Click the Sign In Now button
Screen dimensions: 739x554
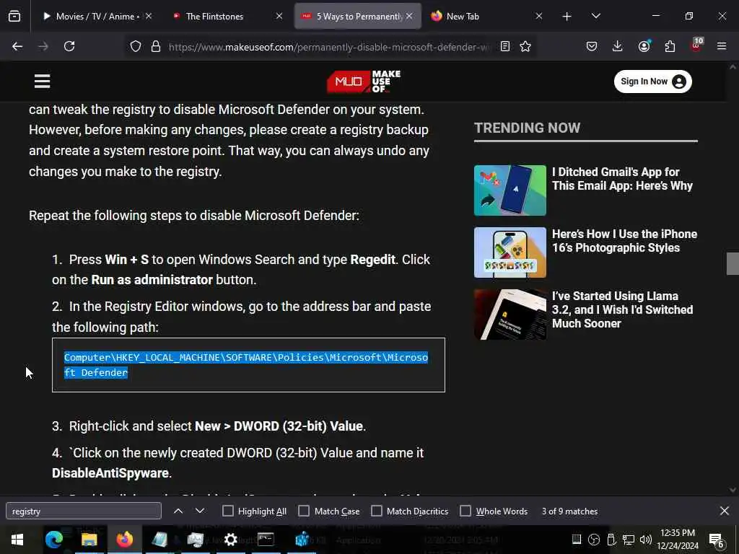point(652,82)
